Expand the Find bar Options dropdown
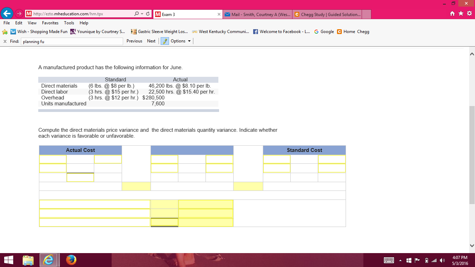The image size is (475, 267). tap(181, 41)
